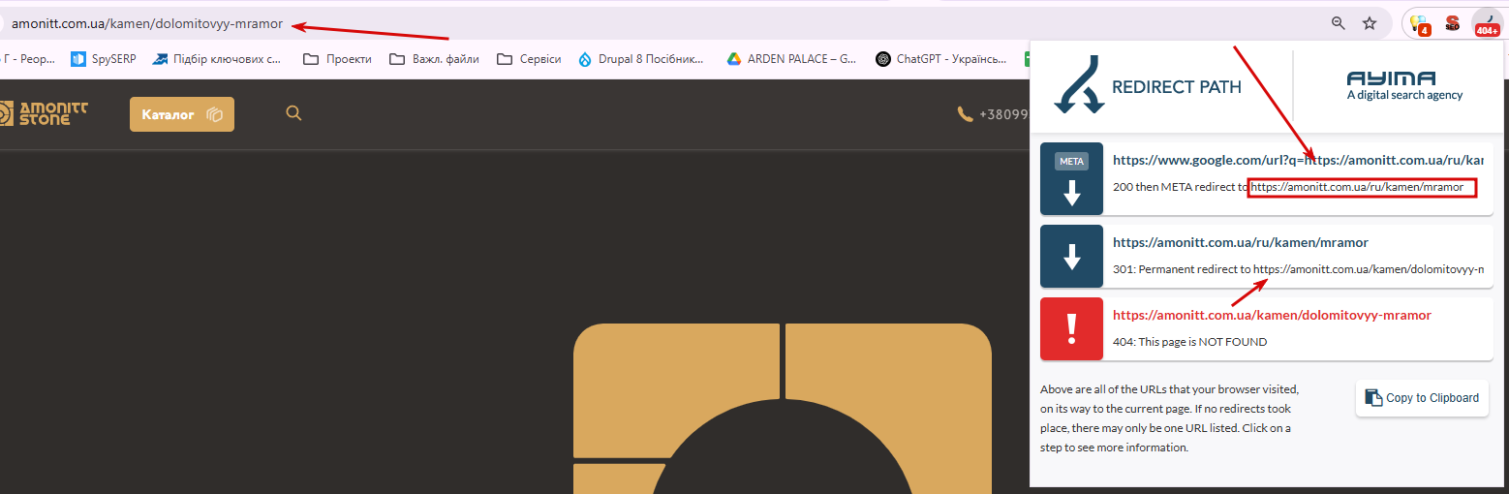Open the lightbulb extension with badge 4
This screenshot has height=494, width=1509.
coord(1419,23)
